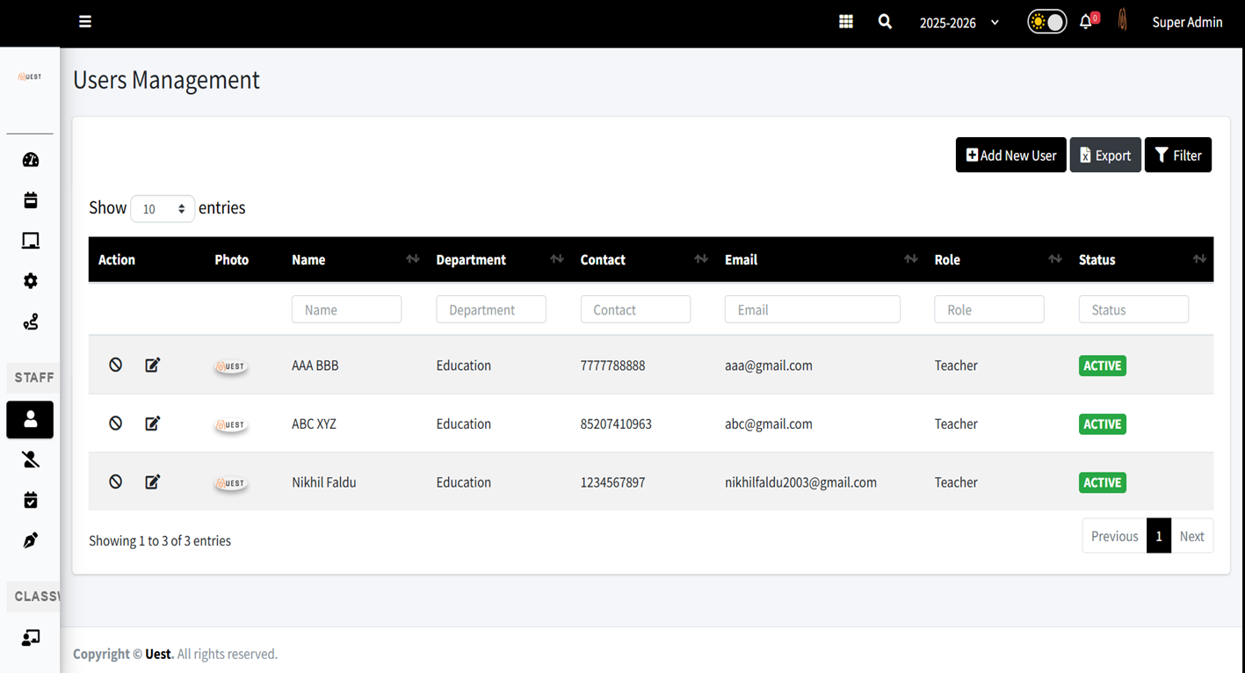This screenshot has width=1245, height=673.
Task: Open the pen nib icon in the sidebar
Action: pos(31,540)
